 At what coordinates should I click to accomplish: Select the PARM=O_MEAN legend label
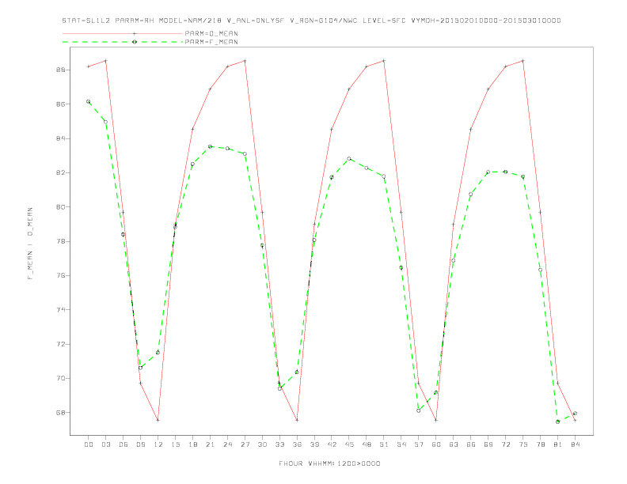[211, 33]
